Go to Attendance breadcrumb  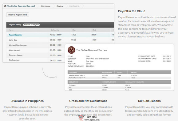coord(45,6)
